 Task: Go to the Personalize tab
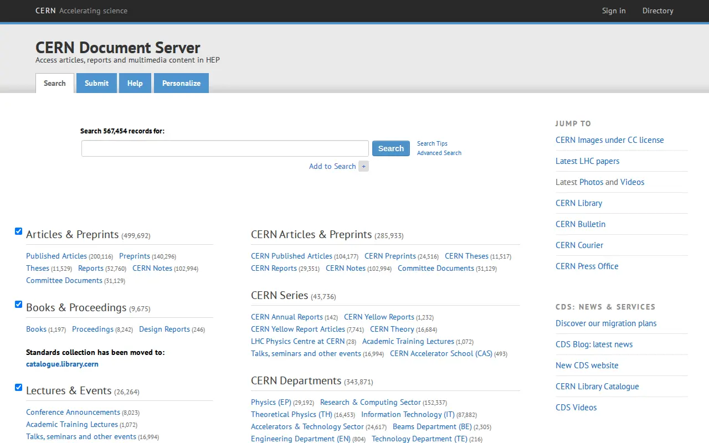[x=181, y=83]
